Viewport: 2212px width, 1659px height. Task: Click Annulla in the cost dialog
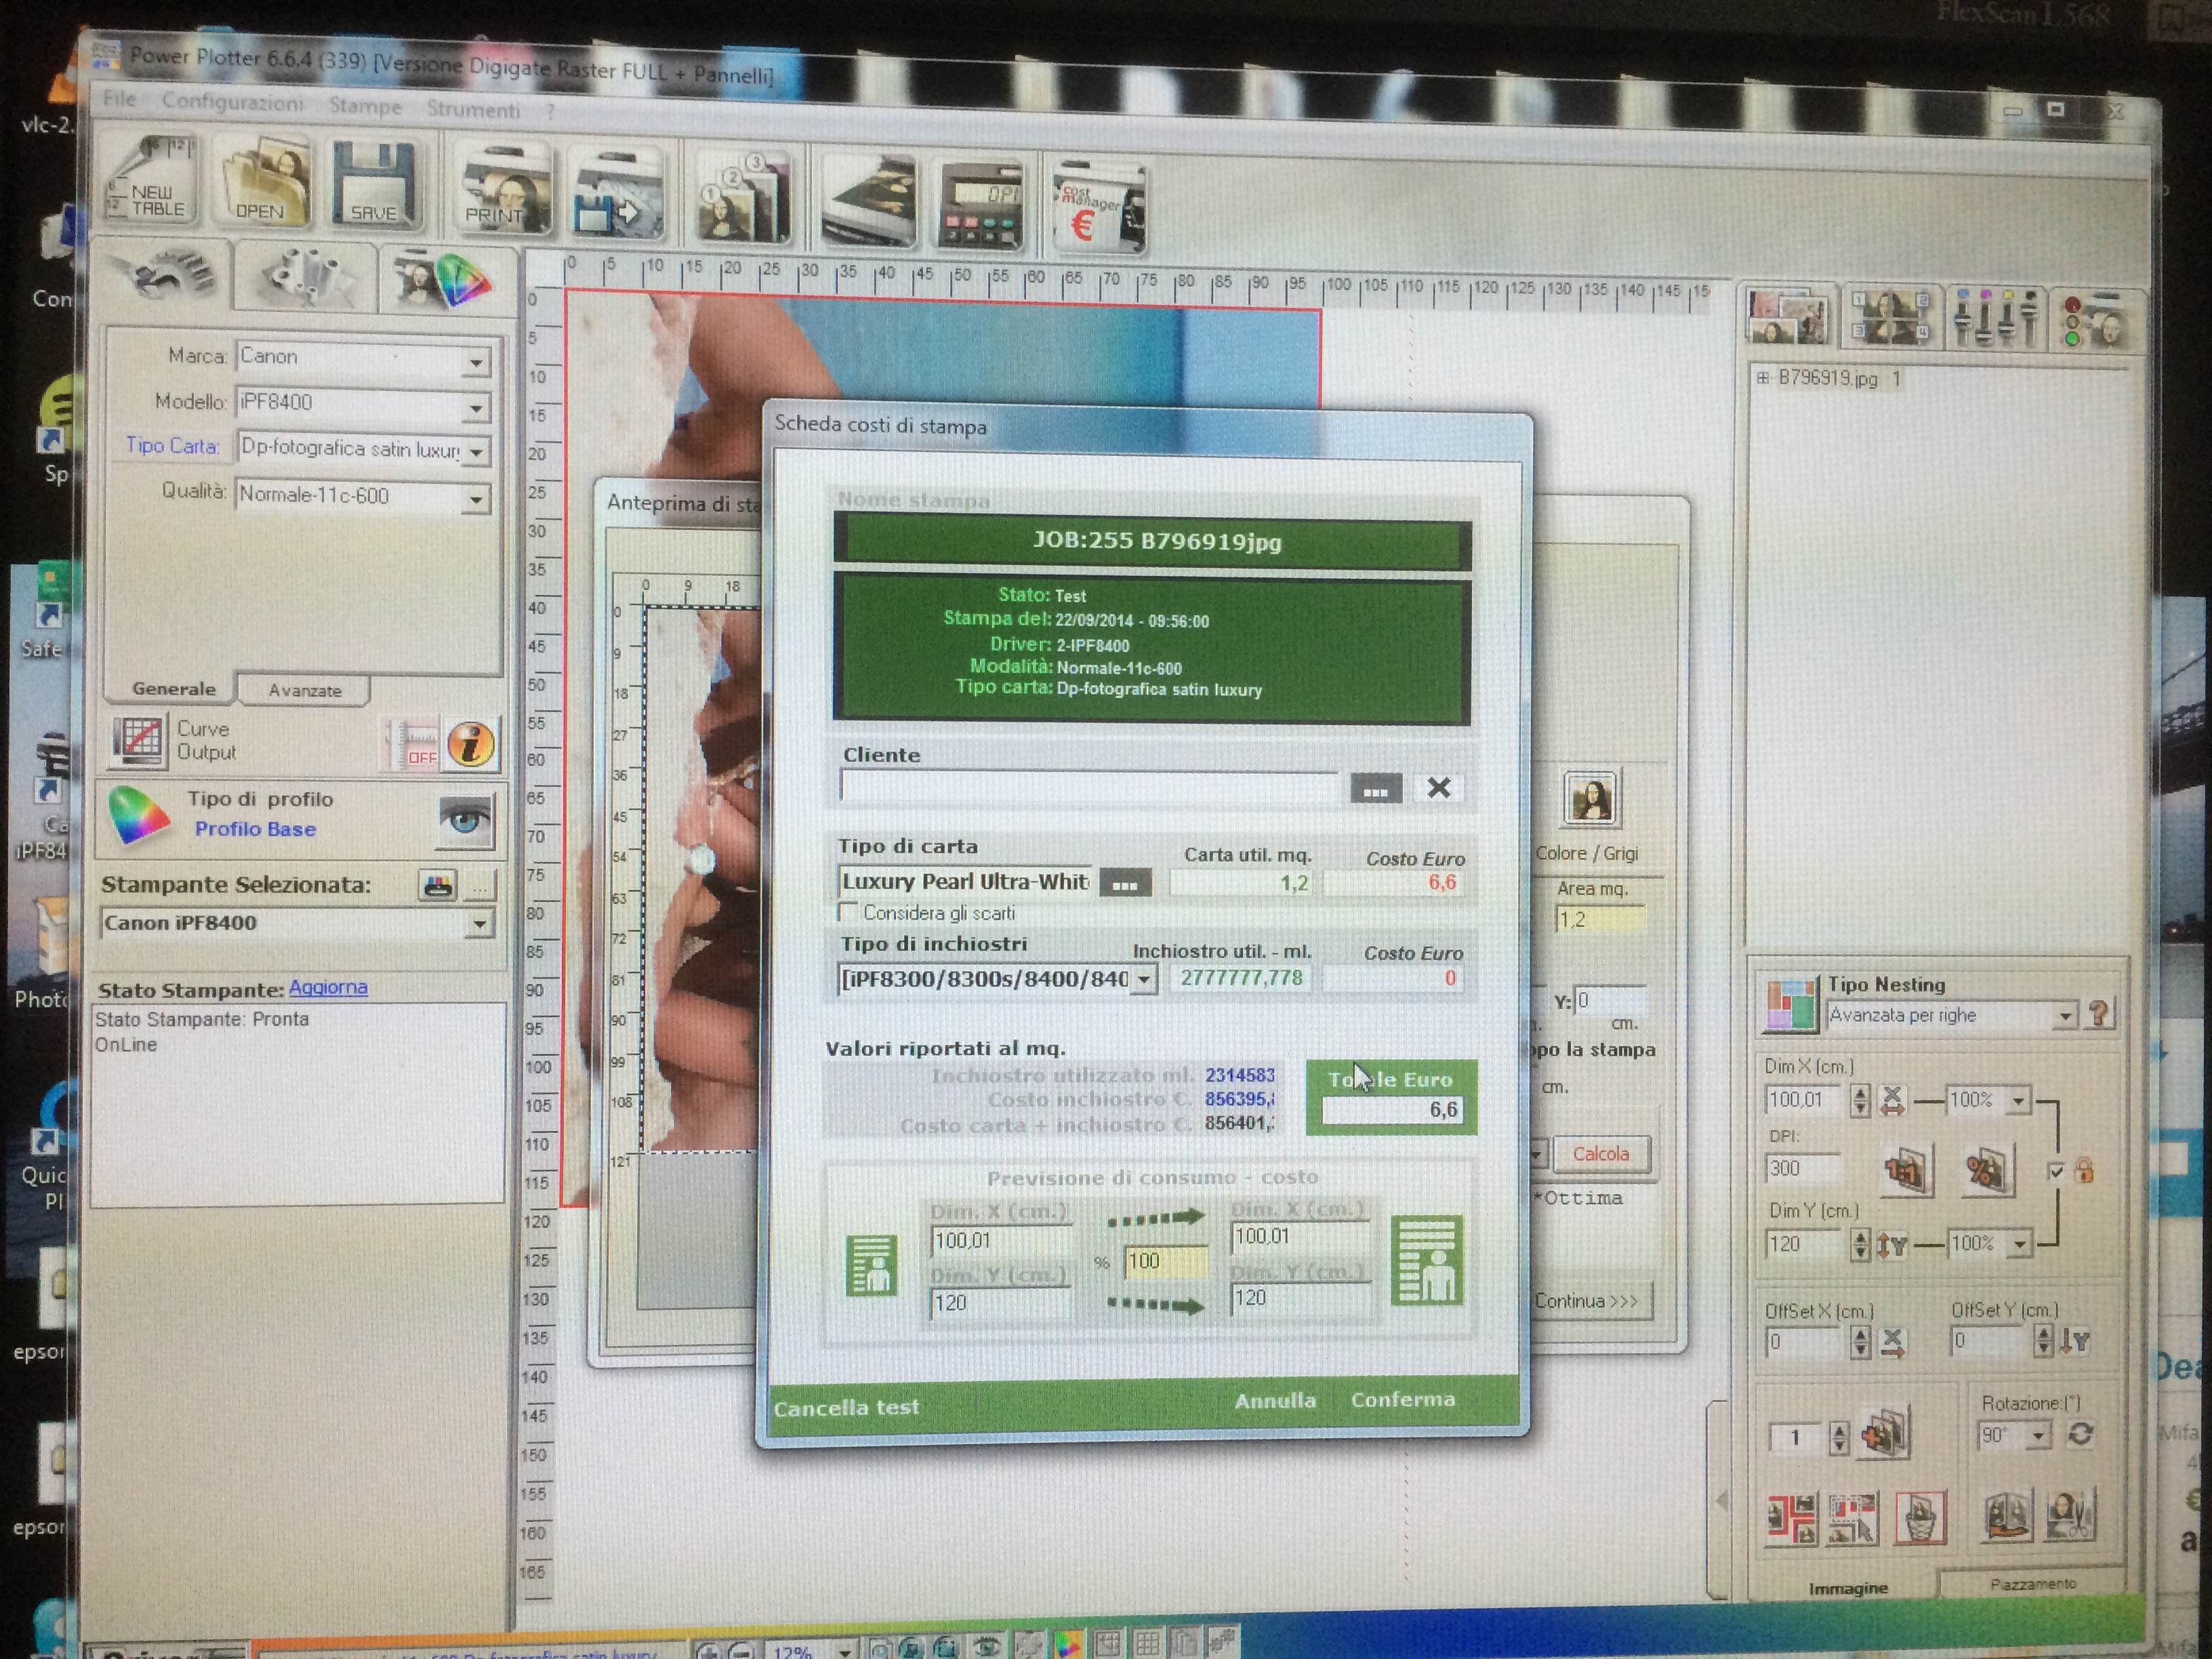tap(1275, 1401)
